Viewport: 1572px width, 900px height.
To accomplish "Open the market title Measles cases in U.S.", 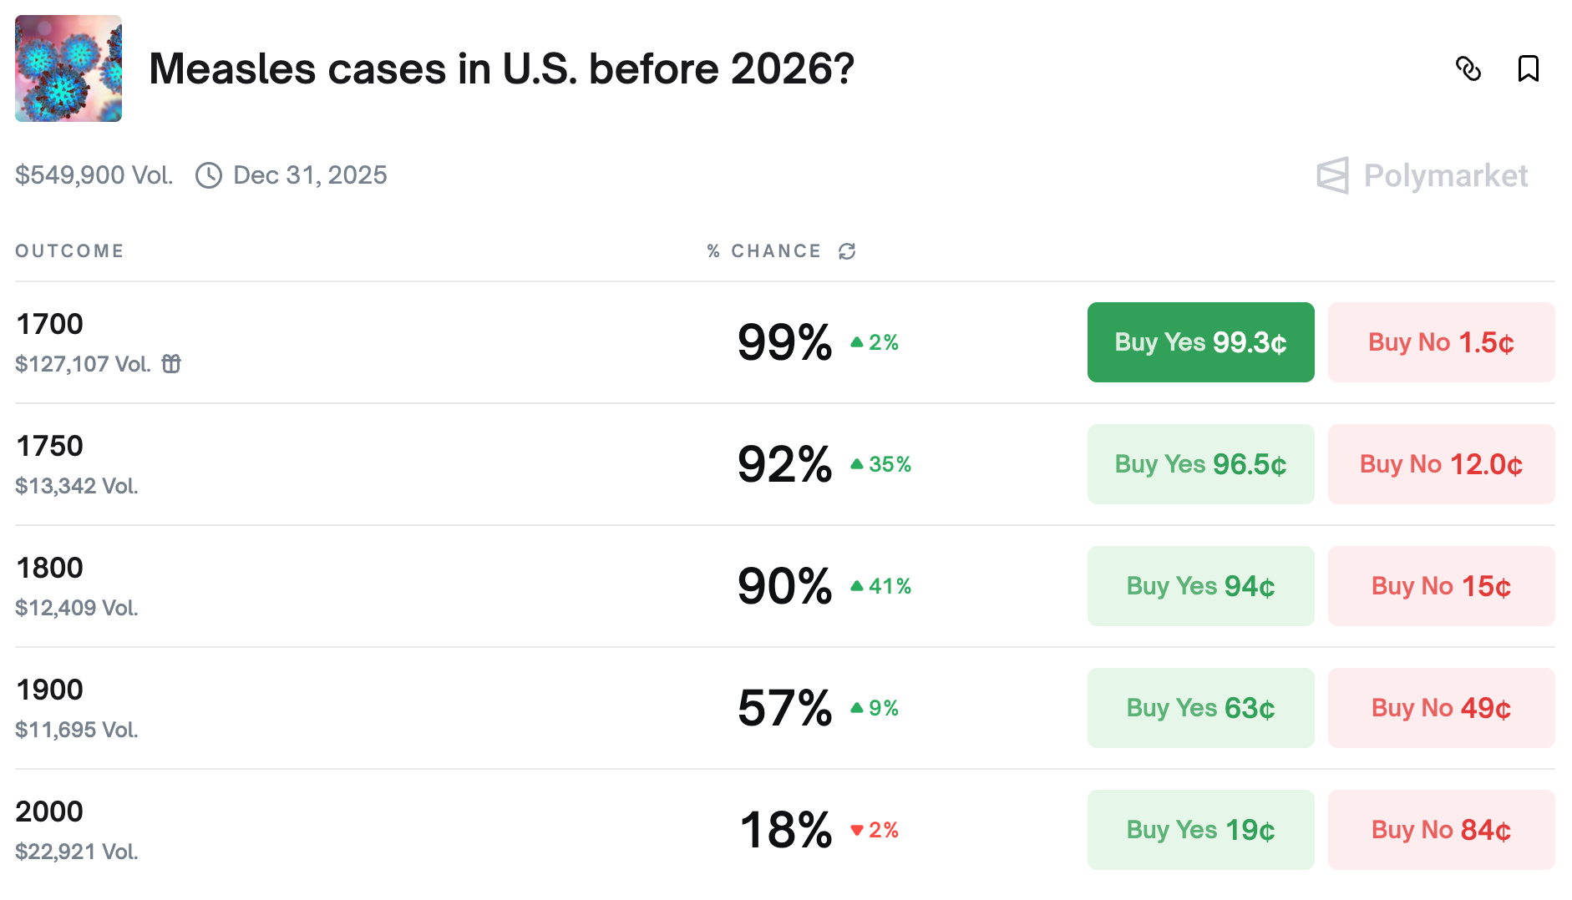I will (501, 68).
